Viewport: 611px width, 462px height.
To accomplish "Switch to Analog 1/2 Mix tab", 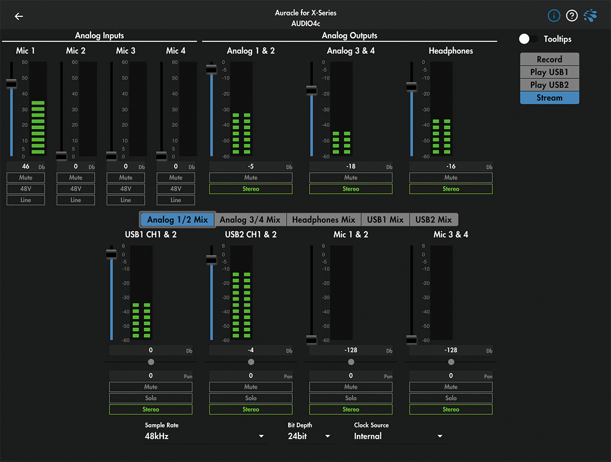I will (x=178, y=220).
